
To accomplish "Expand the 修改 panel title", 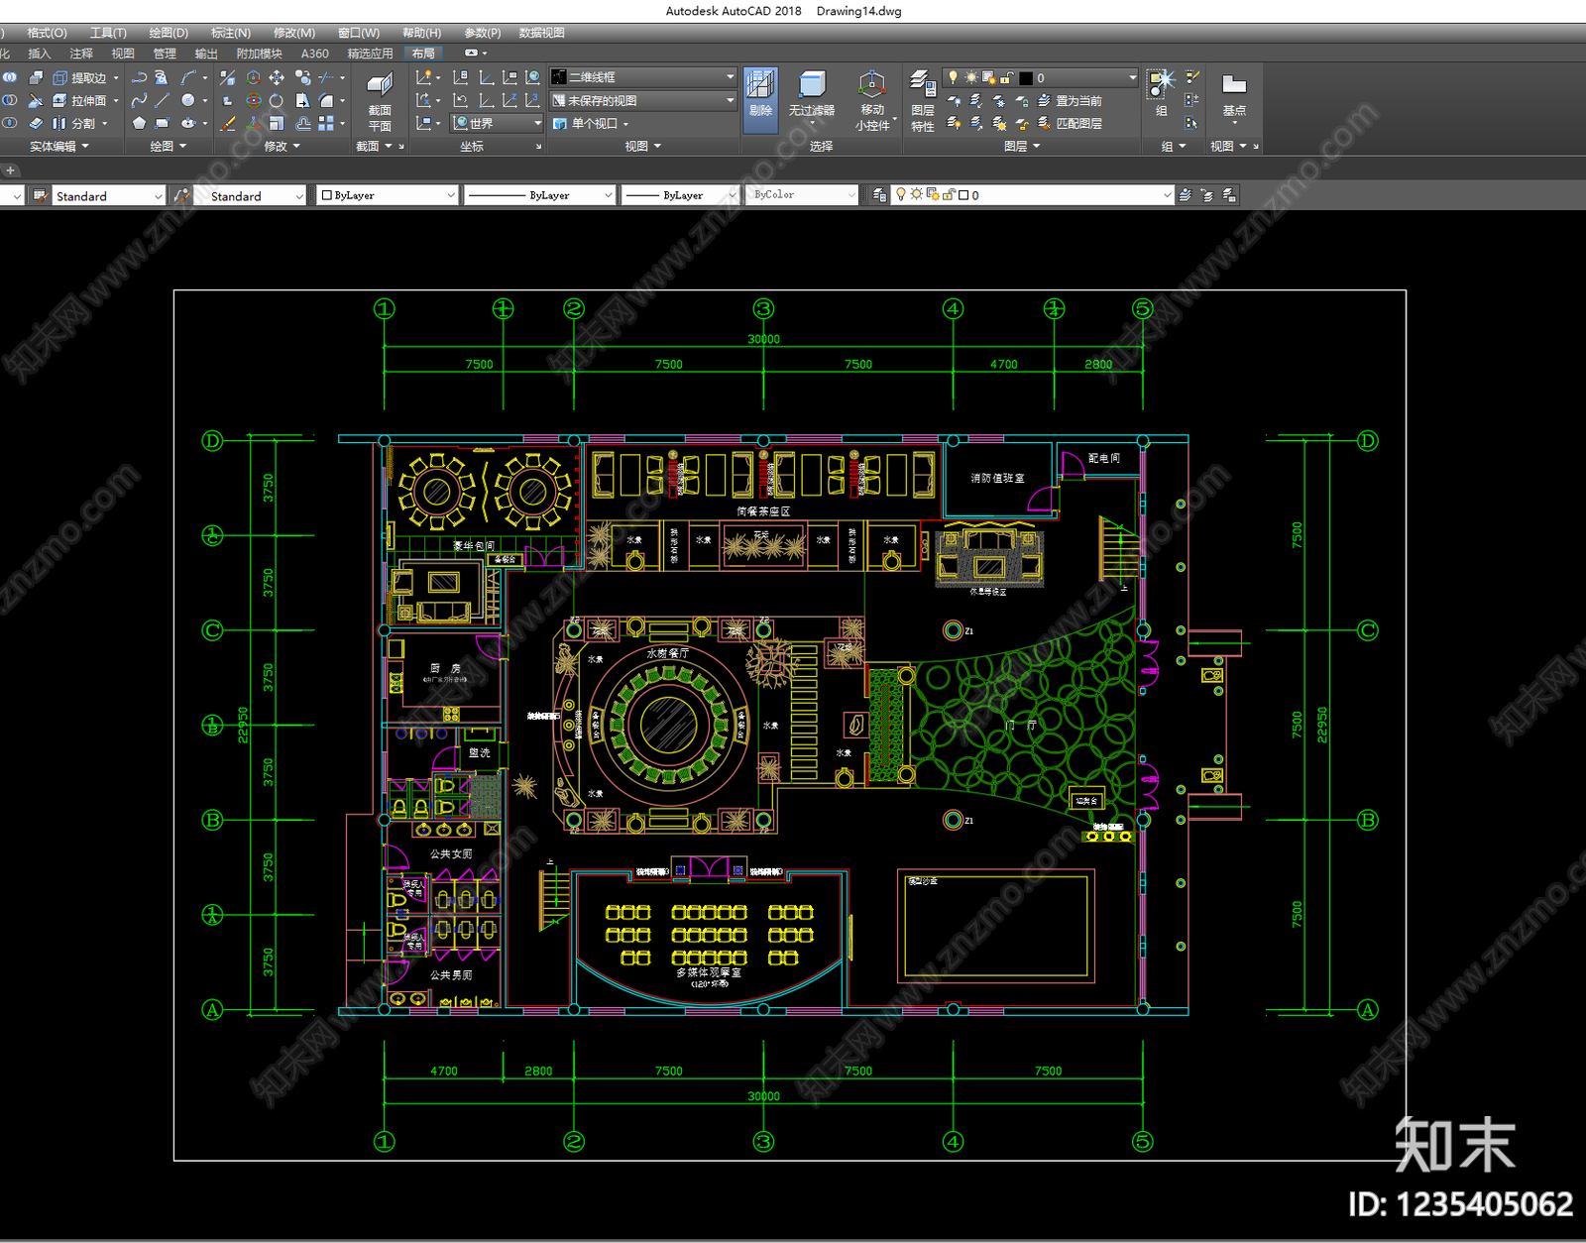I will click(283, 147).
